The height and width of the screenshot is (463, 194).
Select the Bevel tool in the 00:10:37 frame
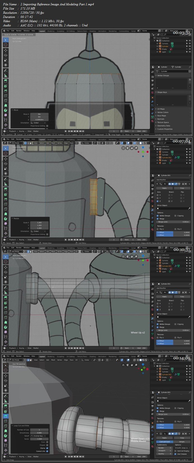coord(6,308)
